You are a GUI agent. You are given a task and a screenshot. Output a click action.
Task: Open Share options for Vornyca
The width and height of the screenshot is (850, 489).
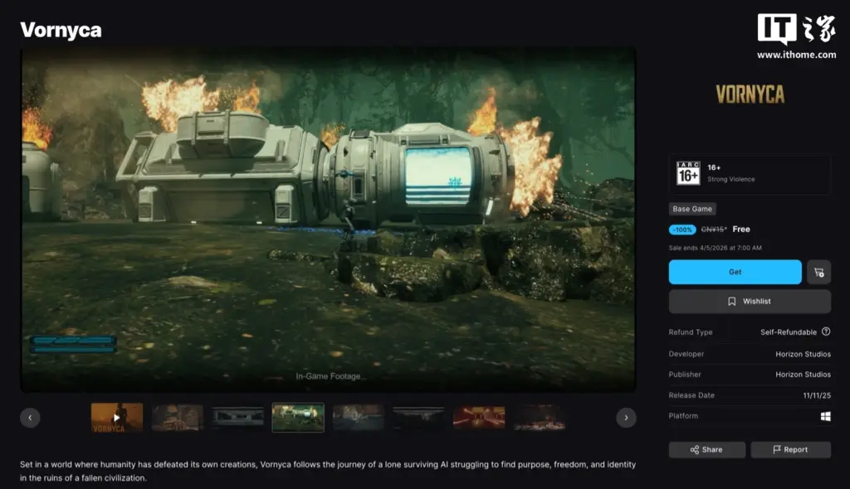point(706,449)
